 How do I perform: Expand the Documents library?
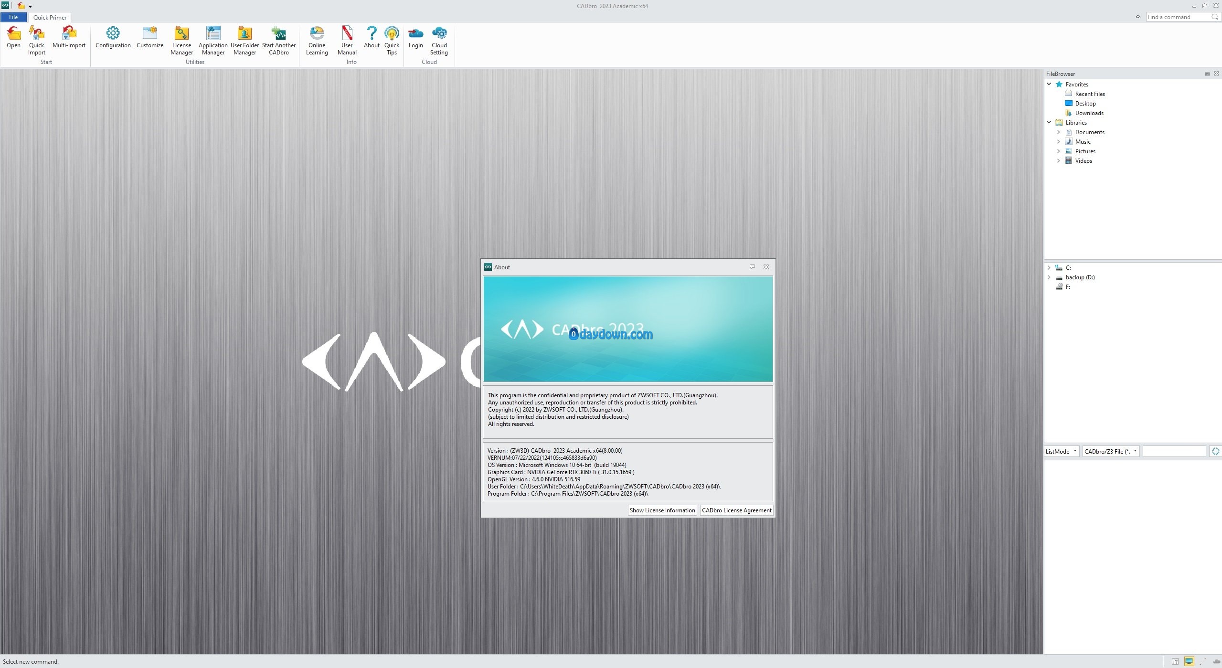tap(1058, 132)
